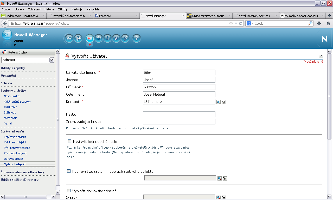Click Přejmenovat objekt link
This screenshot has height=200, width=333.
tap(17, 148)
